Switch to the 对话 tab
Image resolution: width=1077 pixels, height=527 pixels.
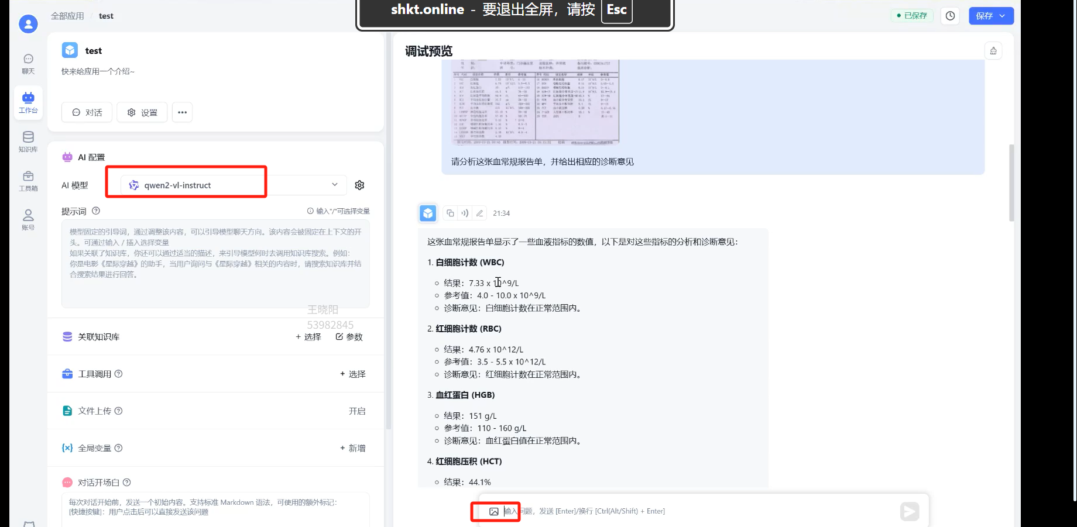point(87,112)
